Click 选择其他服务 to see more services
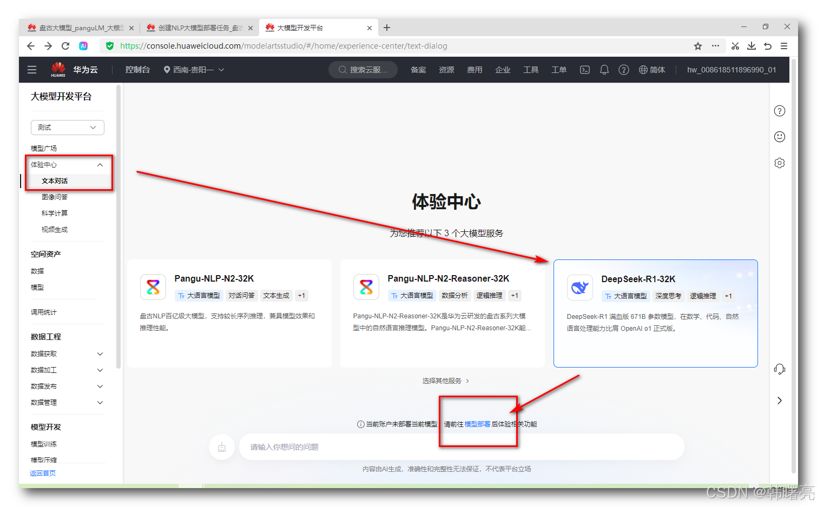 tap(446, 381)
